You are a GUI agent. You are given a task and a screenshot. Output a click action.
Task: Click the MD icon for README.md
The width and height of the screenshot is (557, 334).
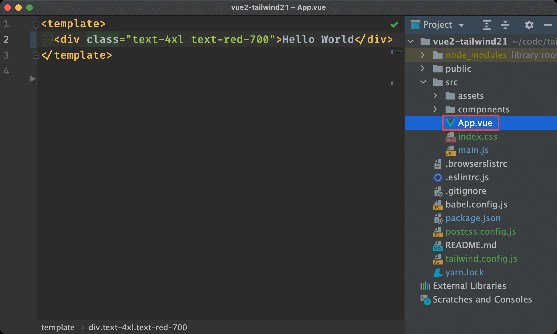coord(438,245)
